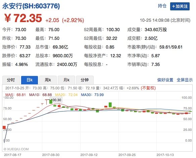Screen dimensions: 196x158
Task: Click the 2017-08-17 date axis label
Action: tap(13, 155)
